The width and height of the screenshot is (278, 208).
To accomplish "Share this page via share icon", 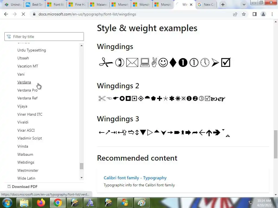I will [x=235, y=14].
